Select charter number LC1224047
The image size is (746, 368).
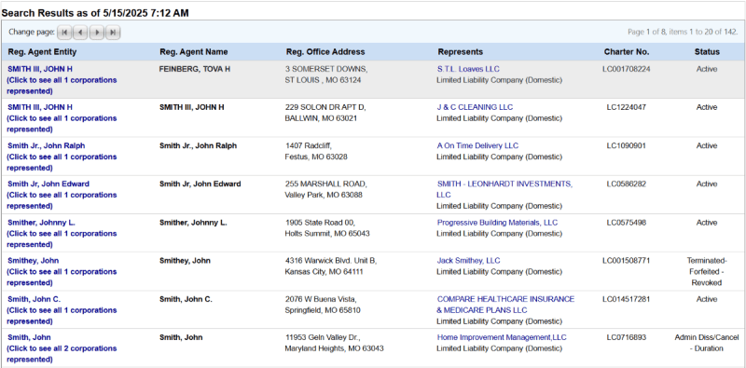click(x=626, y=107)
